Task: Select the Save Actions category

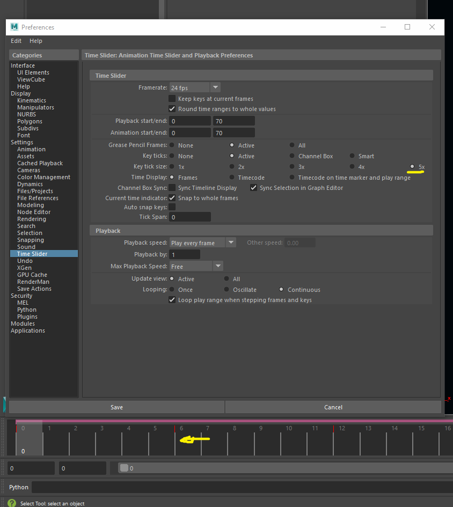Action: pyautogui.click(x=34, y=289)
